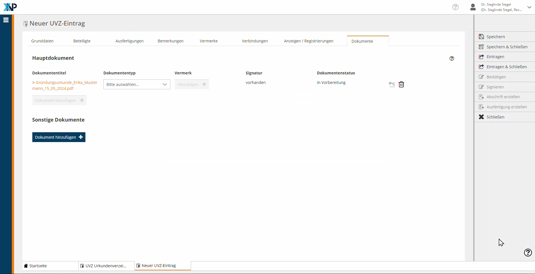Click the trash icon to delete document
The height and width of the screenshot is (274, 535).
click(401, 84)
